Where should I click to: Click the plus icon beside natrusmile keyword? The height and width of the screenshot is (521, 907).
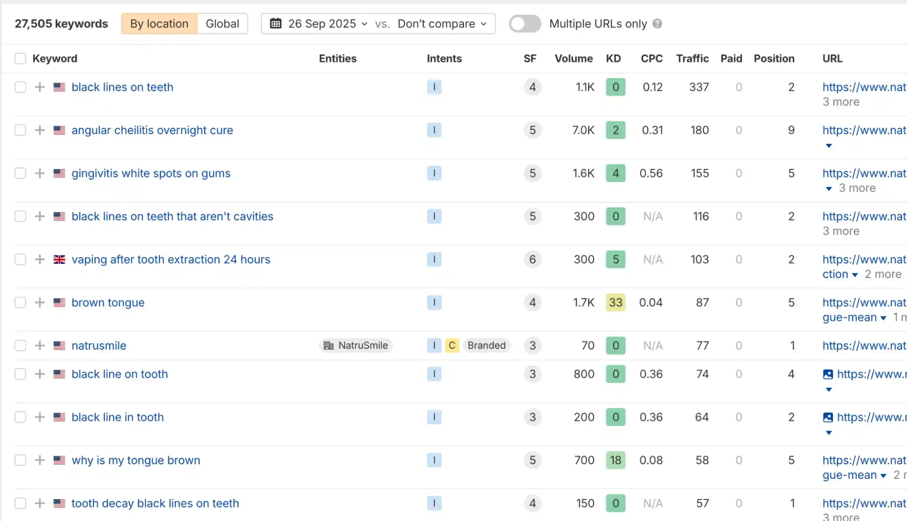[40, 346]
